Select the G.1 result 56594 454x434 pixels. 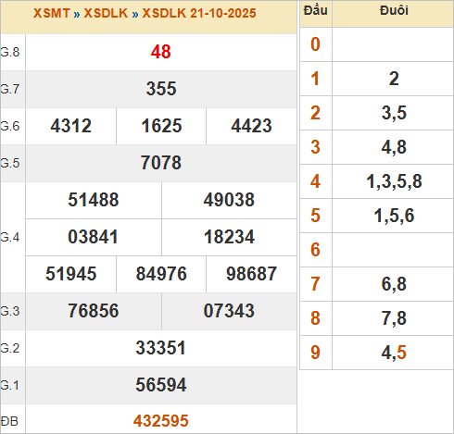pos(161,385)
